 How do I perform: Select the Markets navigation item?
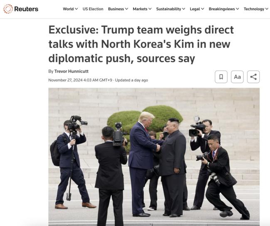[x=140, y=9]
